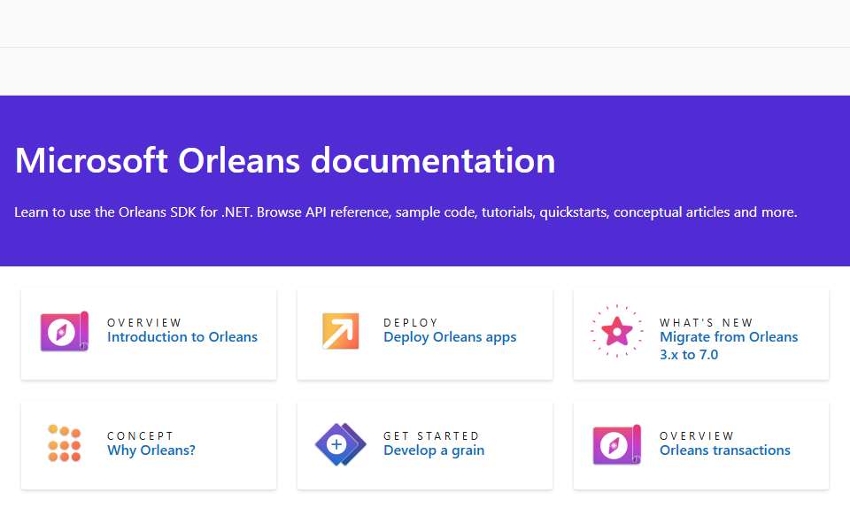This screenshot has height=531, width=850.
Task: Click the pink star icon for What's New
Action: (617, 331)
